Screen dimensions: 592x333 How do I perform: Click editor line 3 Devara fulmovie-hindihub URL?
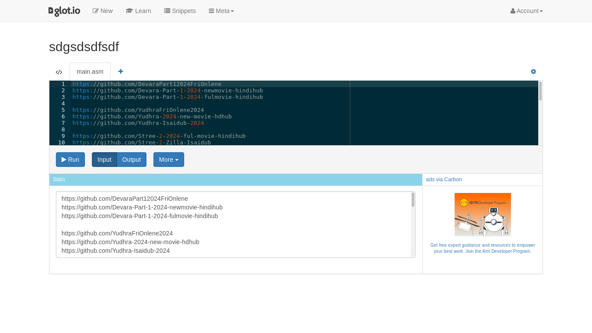[168, 97]
